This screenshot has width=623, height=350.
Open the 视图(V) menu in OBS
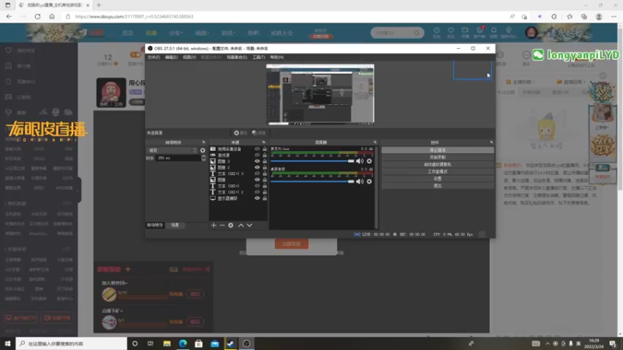[189, 58]
